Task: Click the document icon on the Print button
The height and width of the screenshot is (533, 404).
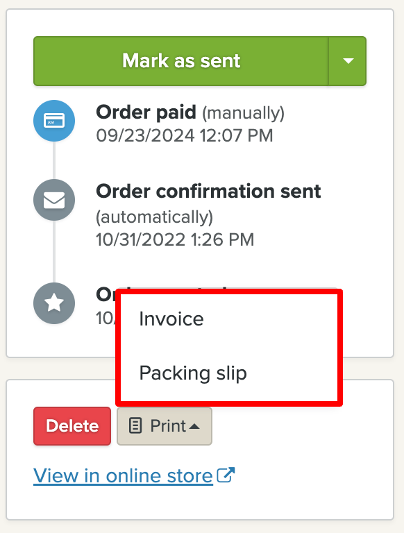Action: click(x=135, y=426)
